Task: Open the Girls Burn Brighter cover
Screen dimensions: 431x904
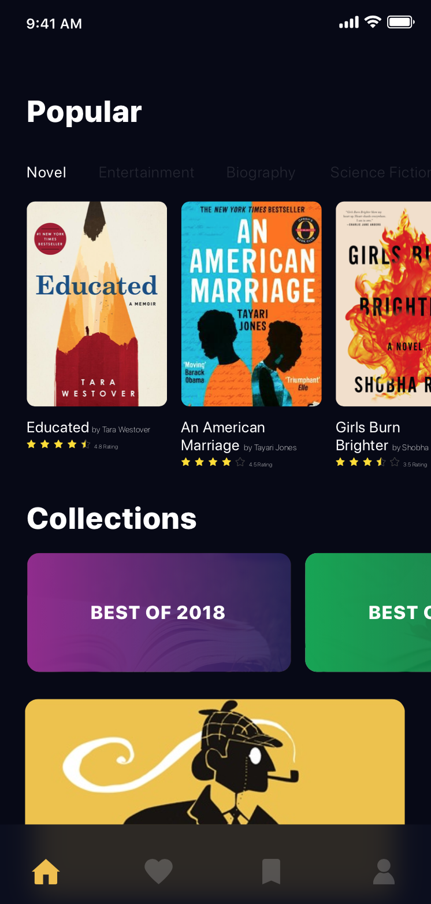Action: [x=384, y=304]
